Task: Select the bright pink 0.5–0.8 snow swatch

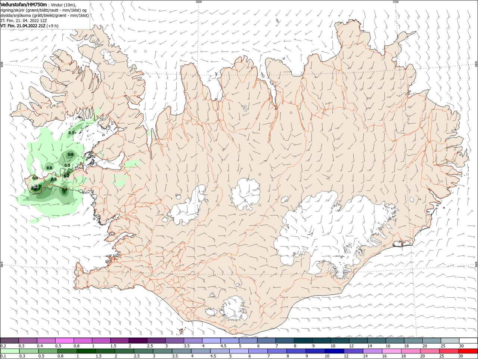Action: coord(65,341)
